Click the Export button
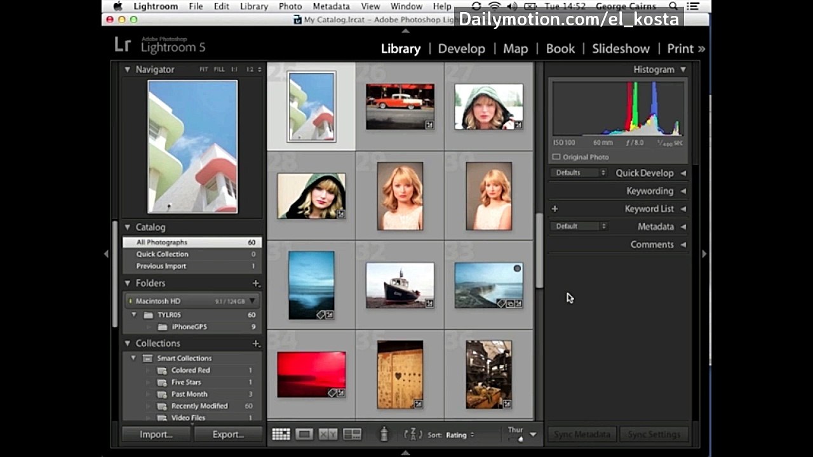This screenshot has width=813, height=457. click(228, 435)
